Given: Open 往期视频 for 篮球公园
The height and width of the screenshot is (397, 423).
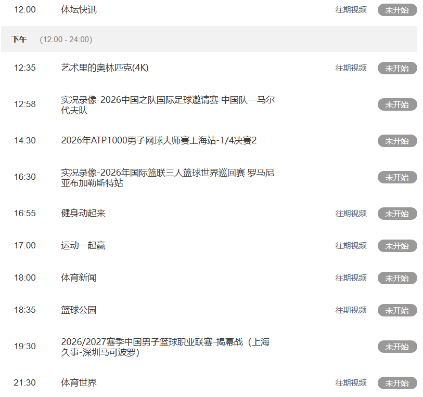Looking at the screenshot, I should (x=351, y=310).
